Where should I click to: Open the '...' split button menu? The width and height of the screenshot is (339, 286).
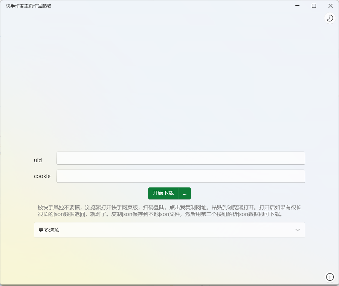tap(185, 193)
